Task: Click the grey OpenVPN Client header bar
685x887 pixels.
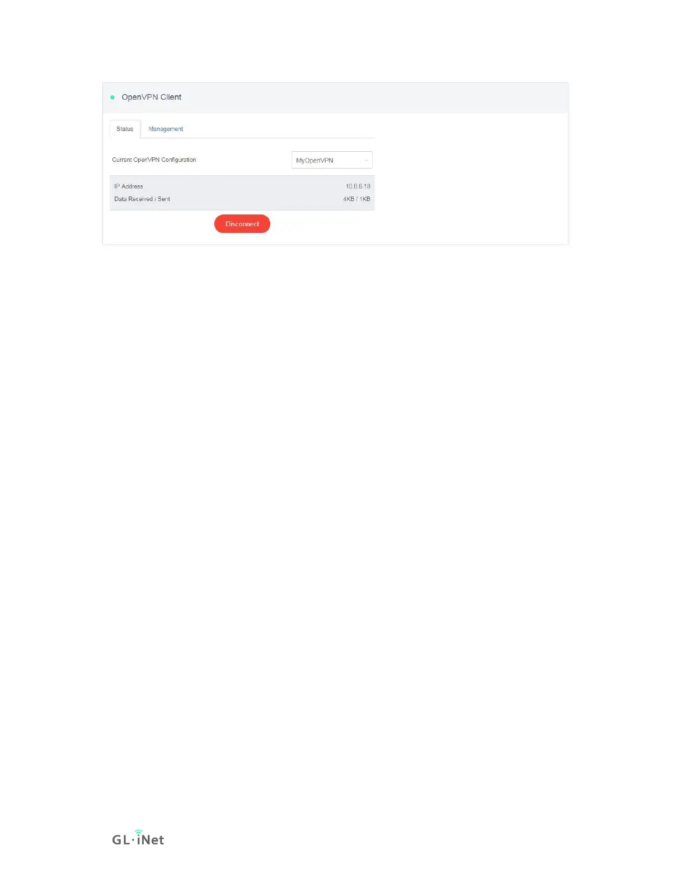Action: [x=335, y=98]
